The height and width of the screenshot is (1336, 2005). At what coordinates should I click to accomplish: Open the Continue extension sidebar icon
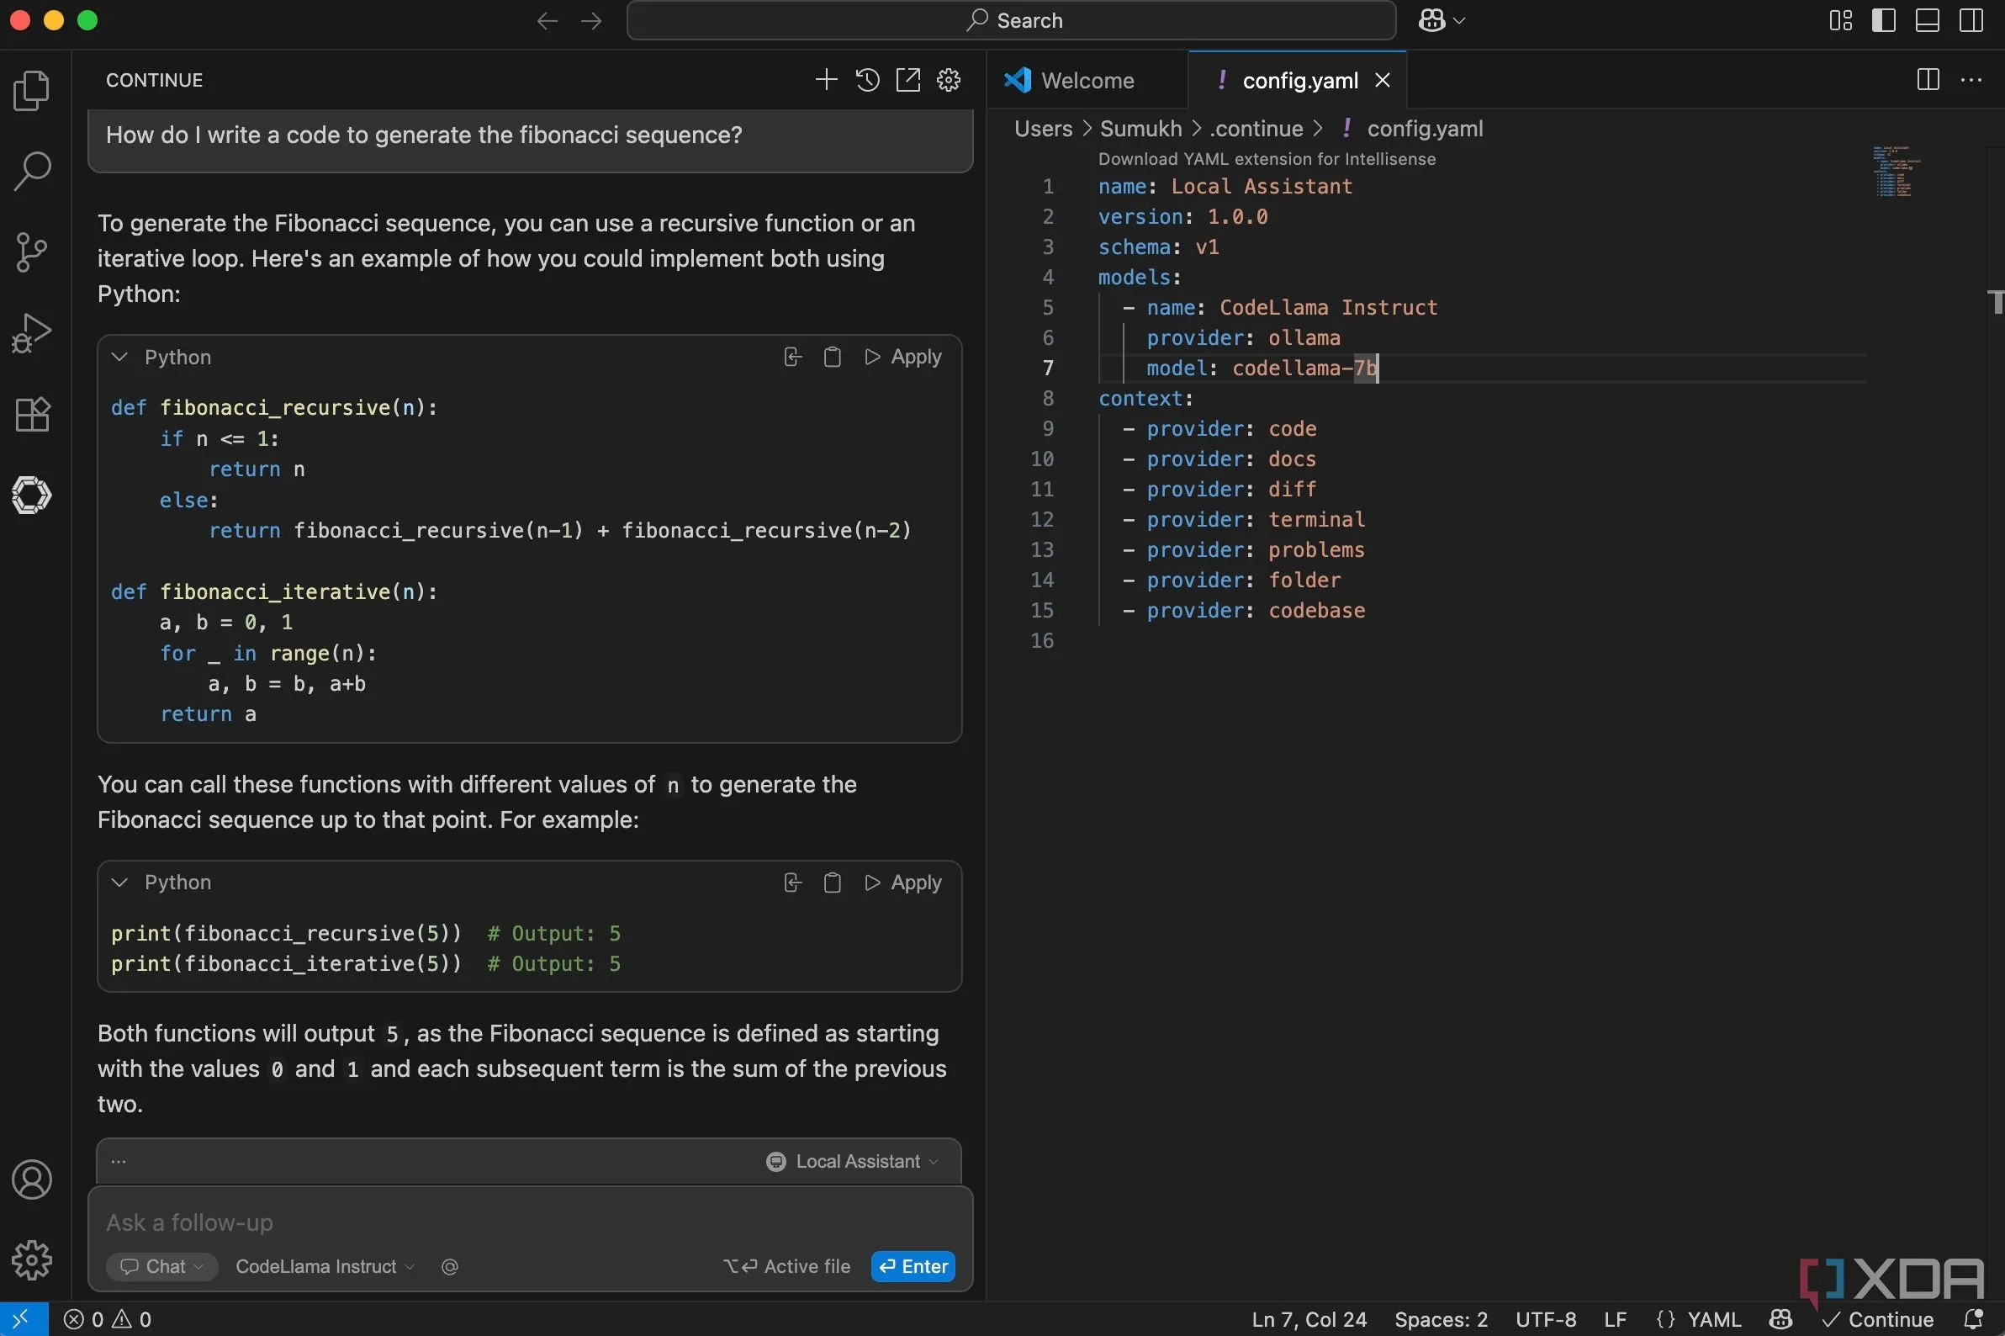tap(32, 495)
